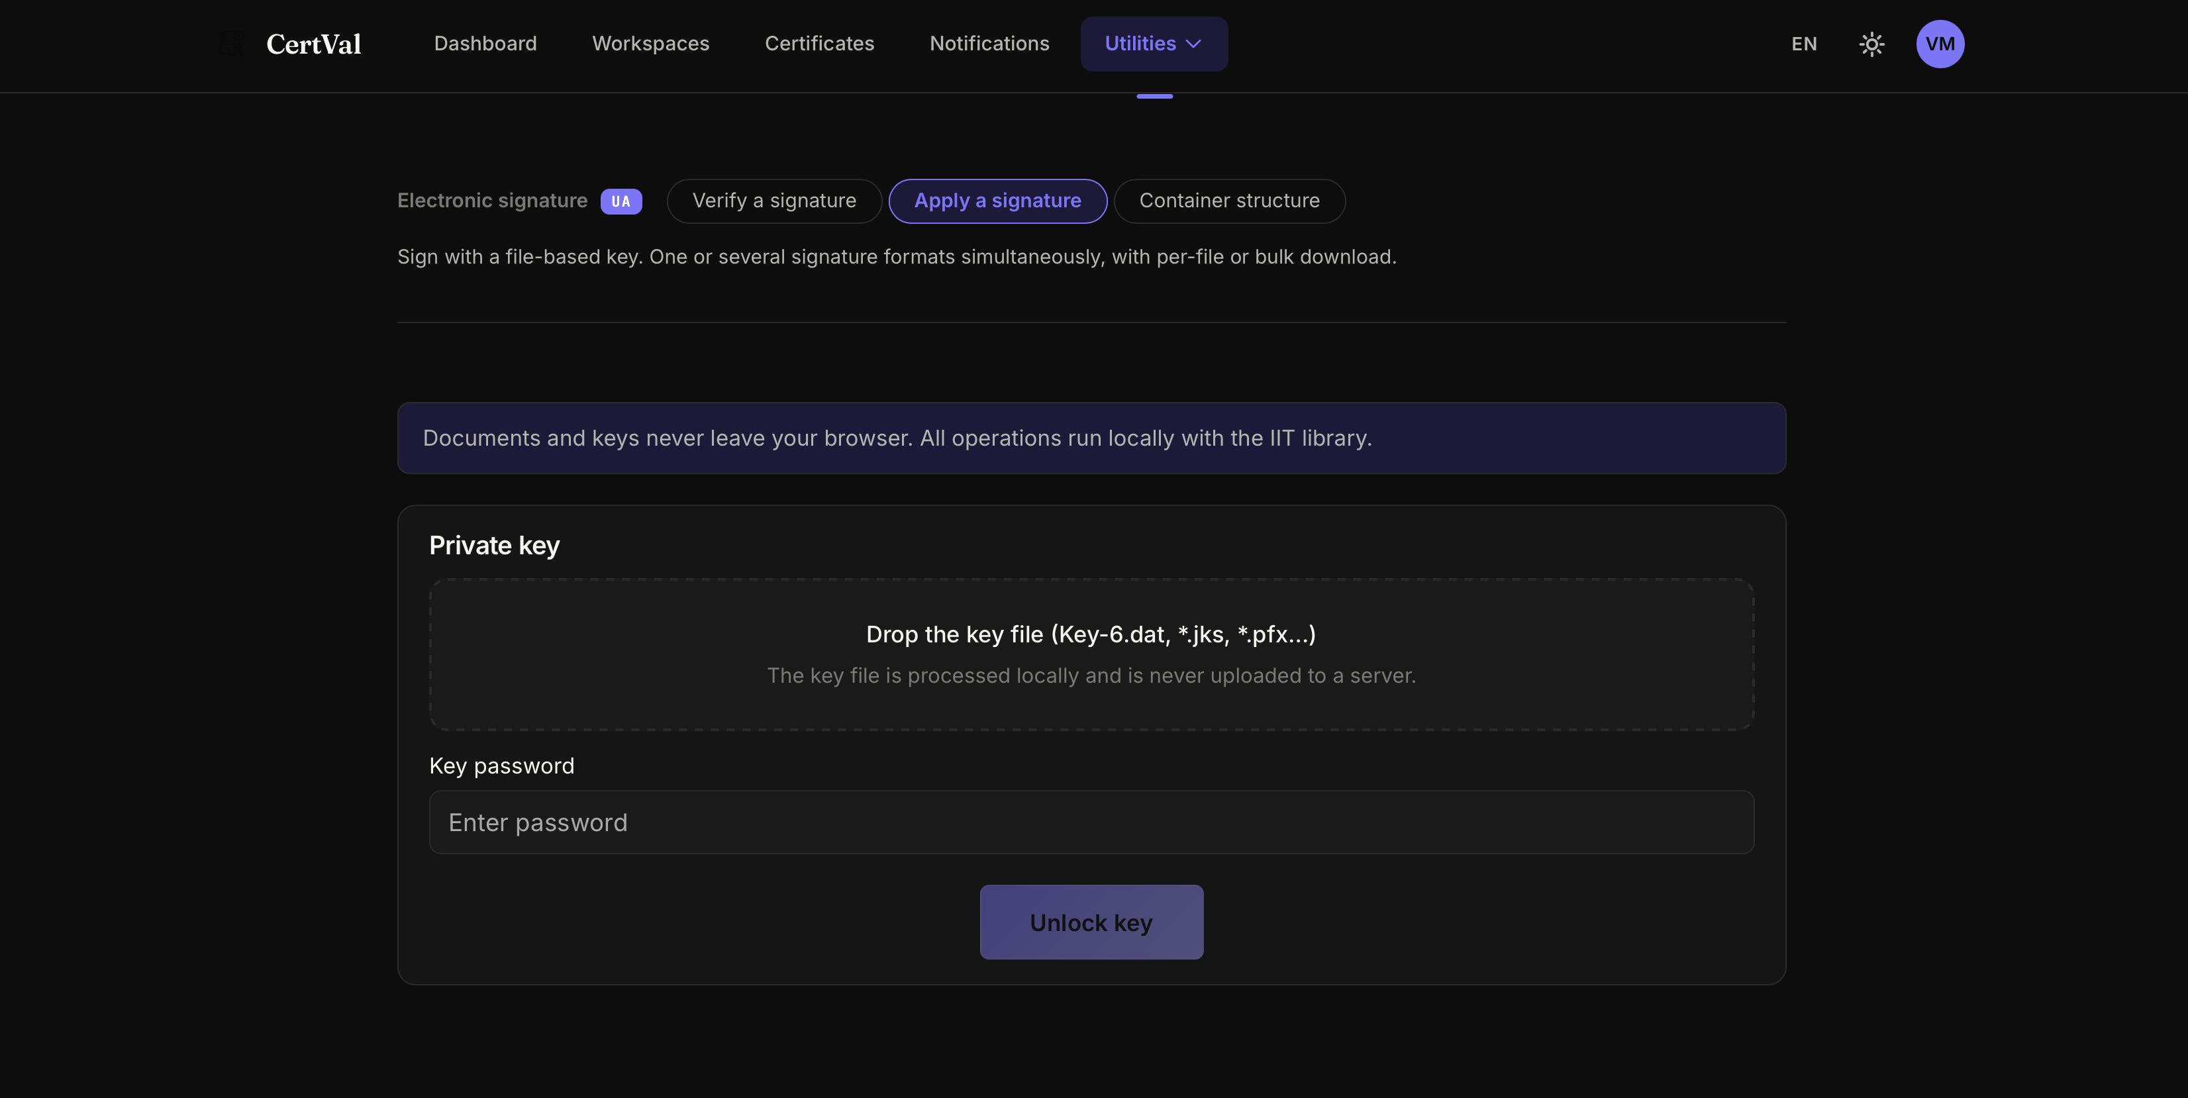This screenshot has height=1098, width=2188.
Task: Open the Workspaces section
Action: pyautogui.click(x=650, y=43)
